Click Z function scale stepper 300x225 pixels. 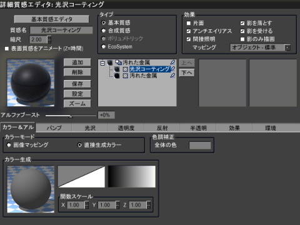point(149,205)
